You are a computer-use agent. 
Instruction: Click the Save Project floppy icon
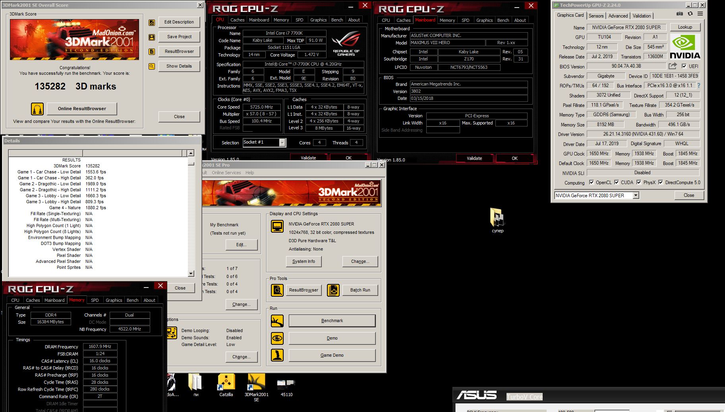(x=152, y=37)
